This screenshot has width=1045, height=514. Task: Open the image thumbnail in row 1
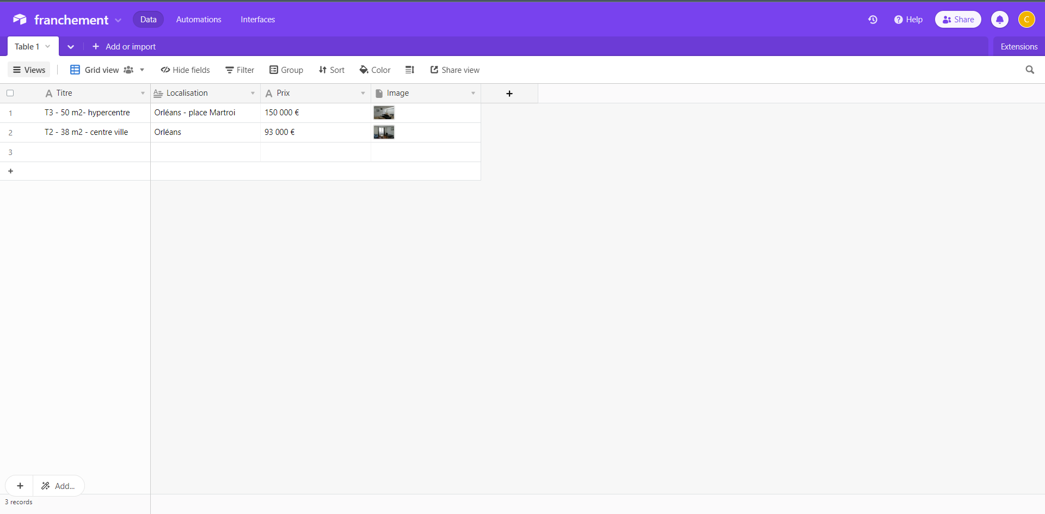[384, 113]
